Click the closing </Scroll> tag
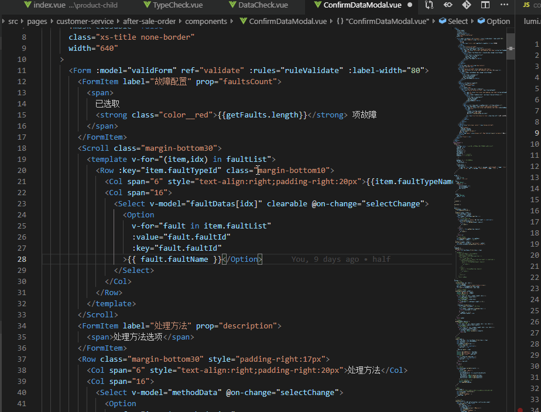 tap(98, 314)
